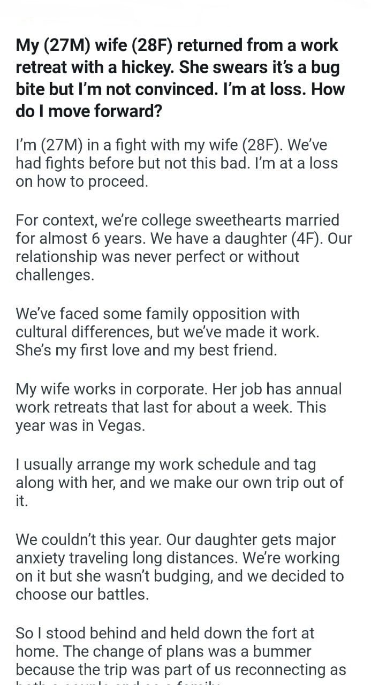Click the line "on how to proceed."
Image resolution: width=371 pixels, height=685 pixels.
pyautogui.click(x=81, y=181)
